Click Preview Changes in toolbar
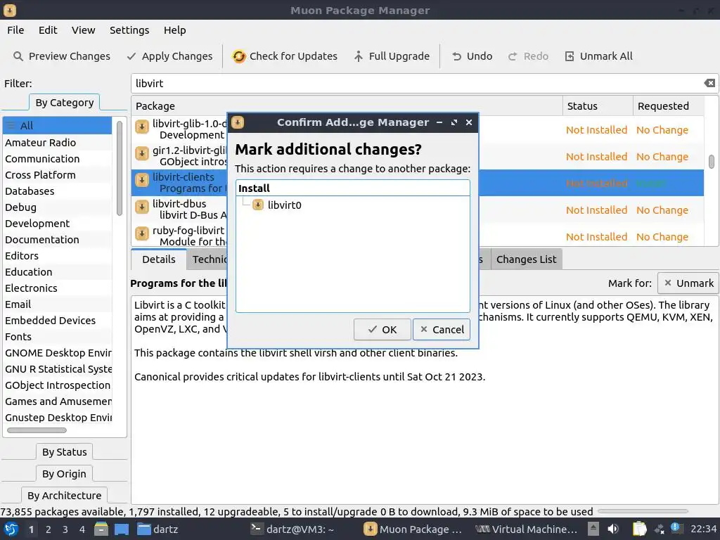Image resolution: width=720 pixels, height=540 pixels. pyautogui.click(x=62, y=56)
